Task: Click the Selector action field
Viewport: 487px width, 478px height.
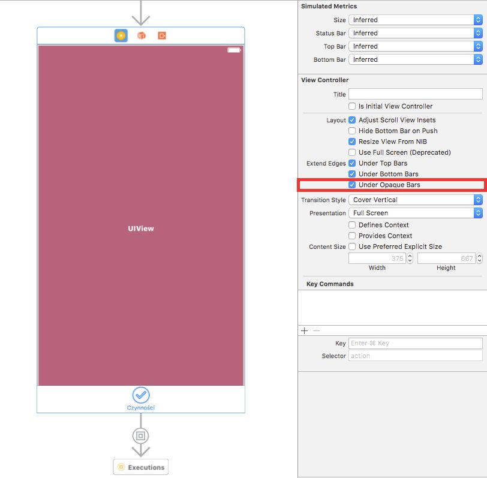Action: 416,356
